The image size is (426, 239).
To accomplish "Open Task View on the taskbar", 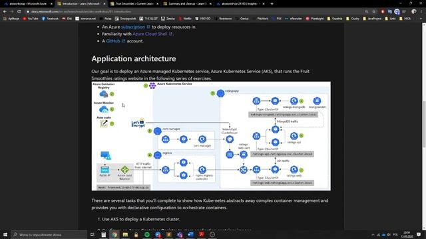I will (x=92, y=234).
